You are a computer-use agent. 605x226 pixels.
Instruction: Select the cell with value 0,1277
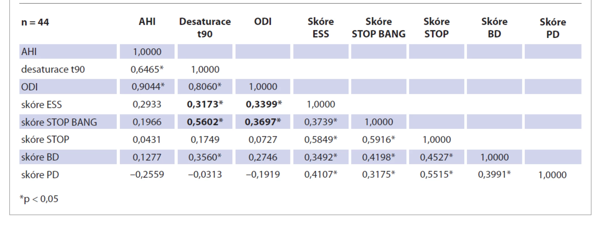coord(147,157)
